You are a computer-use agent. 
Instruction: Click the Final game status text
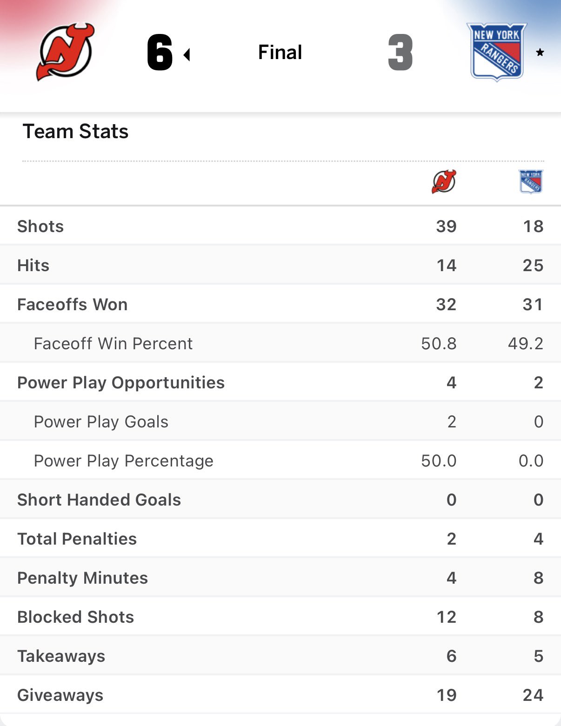[x=280, y=52]
